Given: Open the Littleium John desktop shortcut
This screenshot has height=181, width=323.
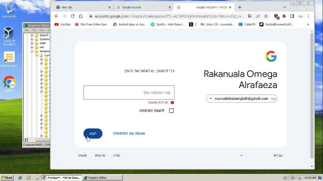Looking at the screenshot, I should [9, 60].
